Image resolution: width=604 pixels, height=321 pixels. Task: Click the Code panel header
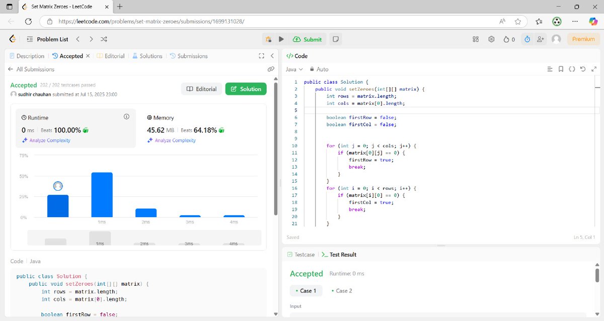click(297, 56)
